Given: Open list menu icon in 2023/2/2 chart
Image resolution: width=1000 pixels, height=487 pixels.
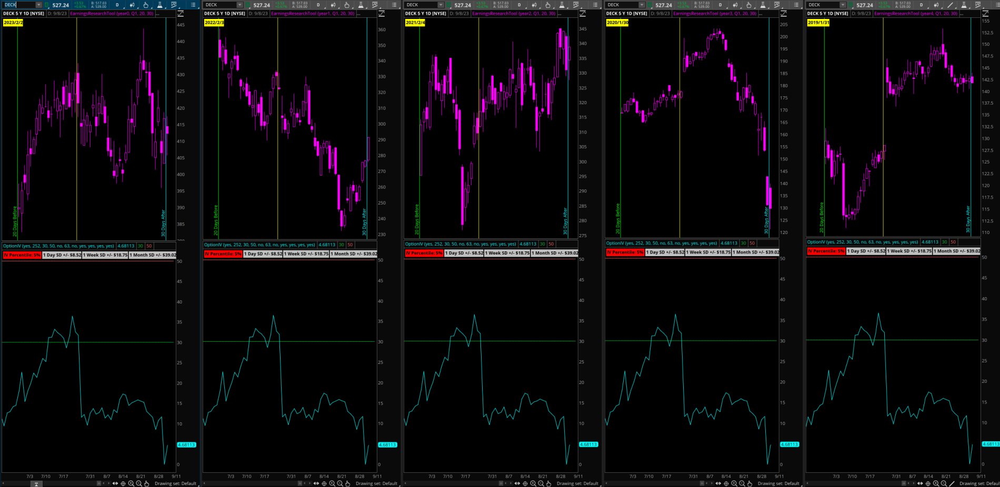Looking at the screenshot, I should (x=193, y=5).
